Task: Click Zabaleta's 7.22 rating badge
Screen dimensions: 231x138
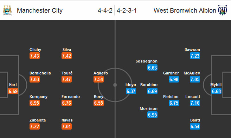Action: (34, 126)
